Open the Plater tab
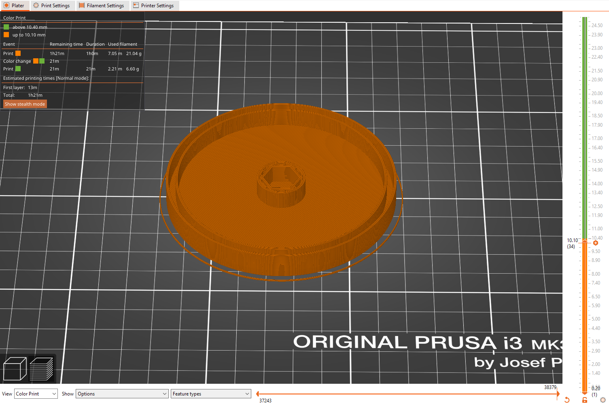 pos(15,6)
